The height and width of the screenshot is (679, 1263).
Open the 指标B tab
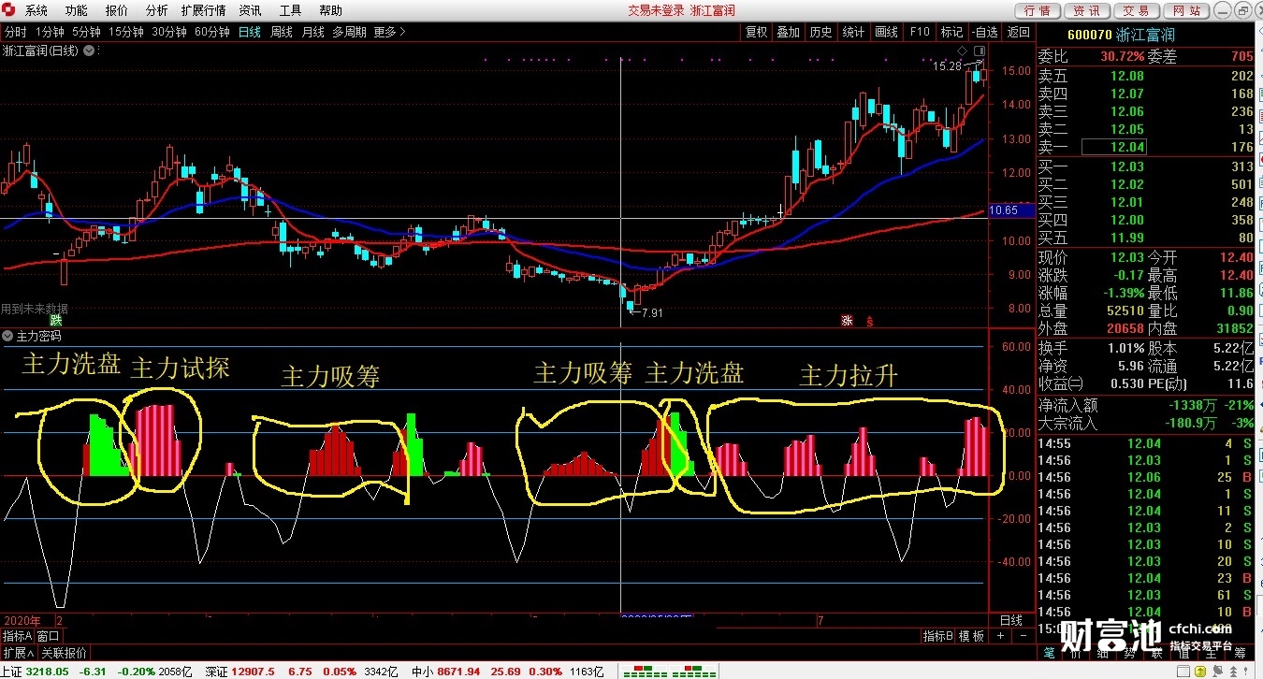pos(938,636)
